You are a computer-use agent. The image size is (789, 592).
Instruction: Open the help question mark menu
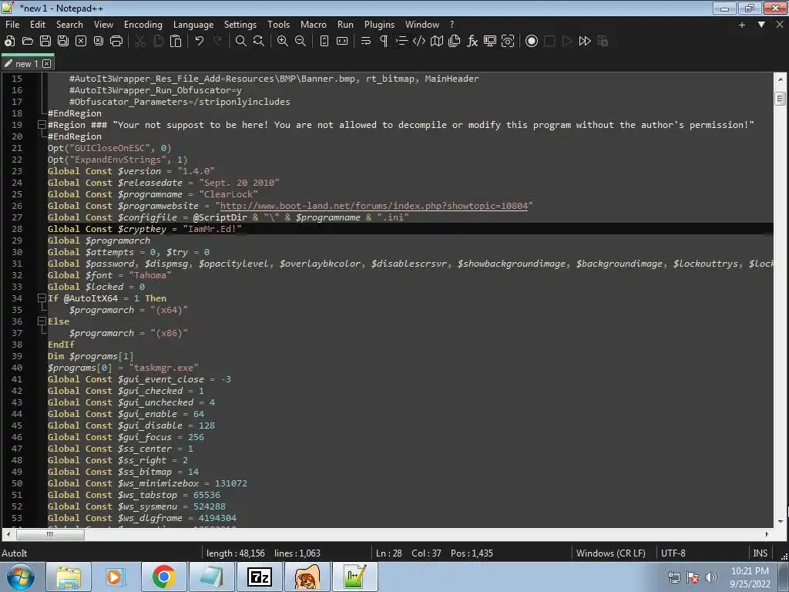(452, 24)
